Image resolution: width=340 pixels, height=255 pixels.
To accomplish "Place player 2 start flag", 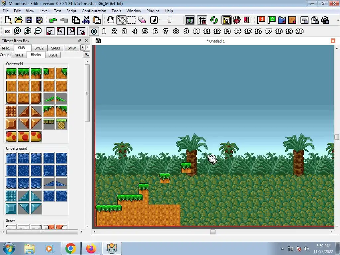I will [272, 20].
